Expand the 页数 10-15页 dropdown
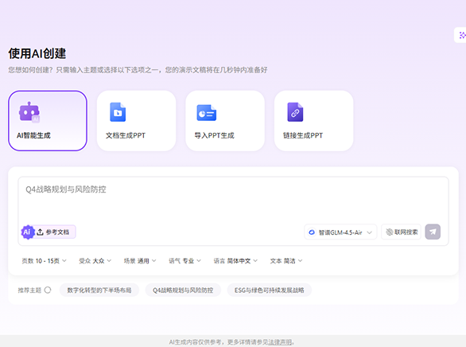 point(44,261)
